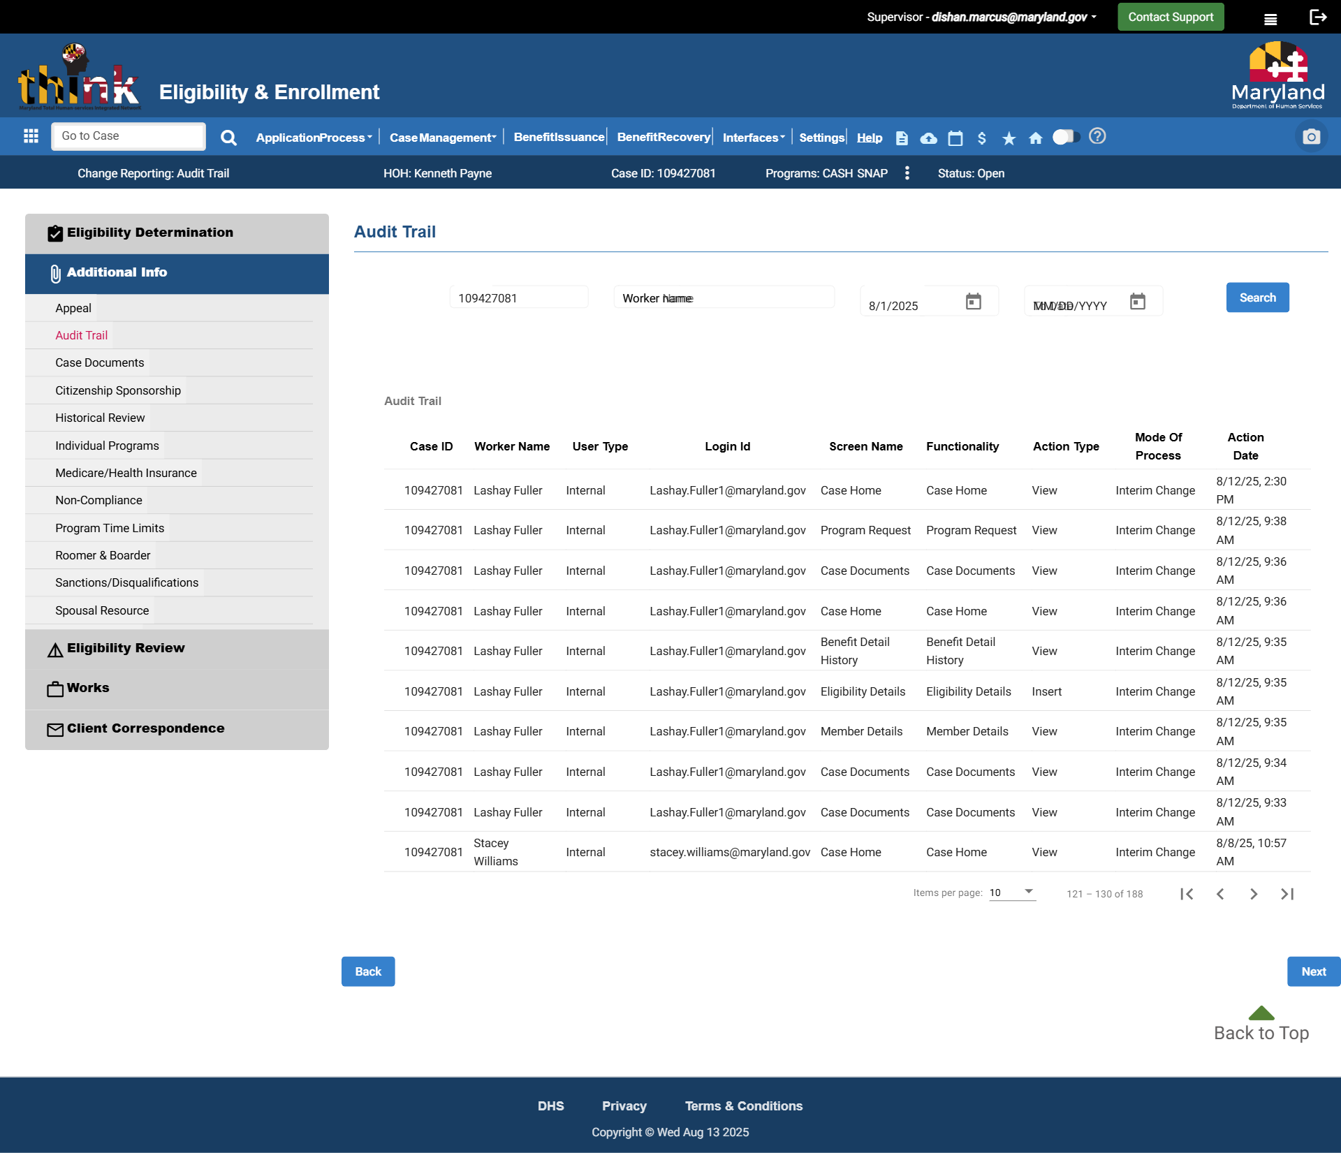Click the Help link in navbar
The image size is (1341, 1153).
870,138
